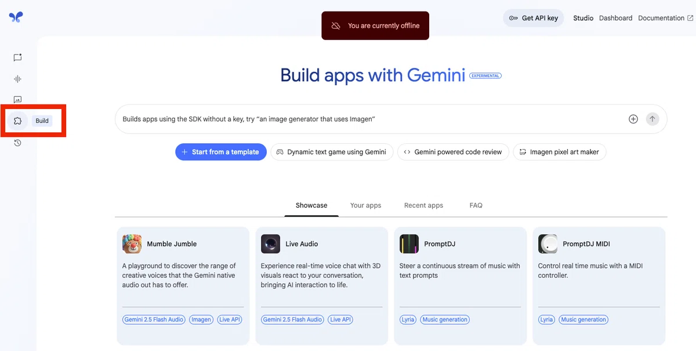Click the send arrow button in prompt box
This screenshot has width=696, height=351.
coord(652,119)
